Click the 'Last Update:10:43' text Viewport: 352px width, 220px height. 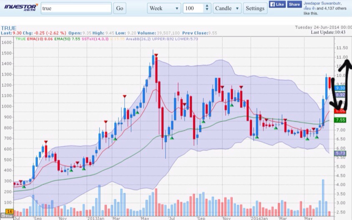(x=328, y=32)
